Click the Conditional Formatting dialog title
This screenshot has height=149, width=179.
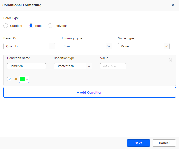coord(22,5)
